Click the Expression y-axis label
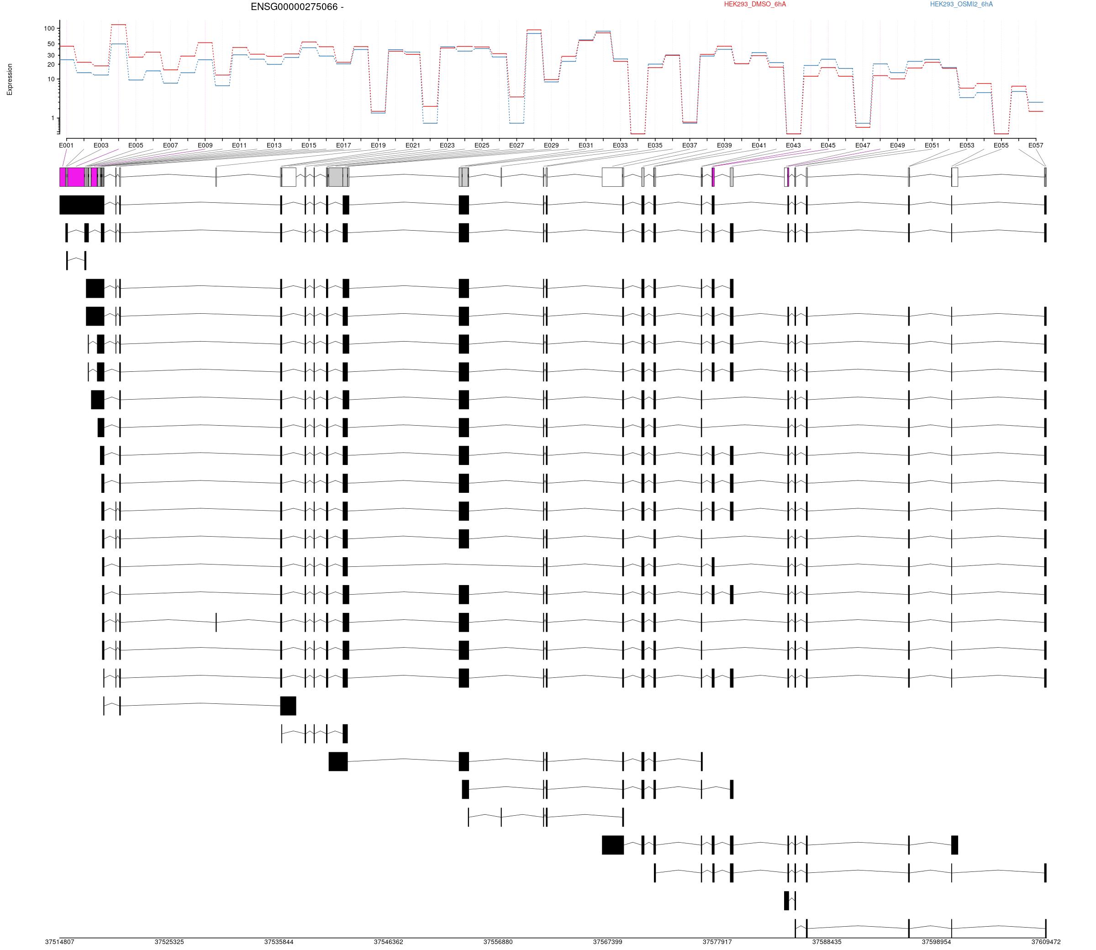This screenshot has height=950, width=1096. [10, 79]
